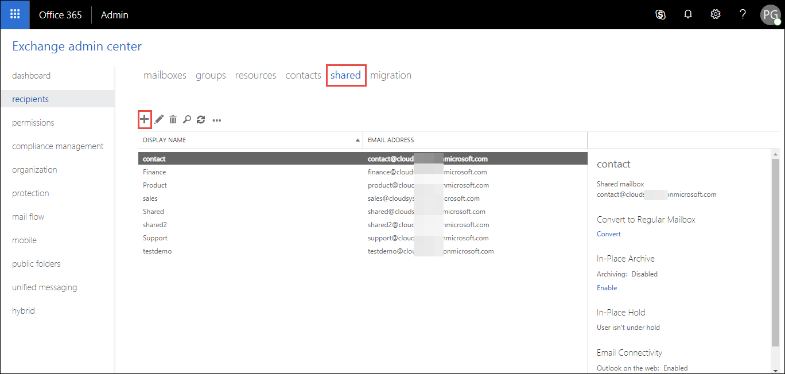Screen dimensions: 785x374
Task: Click Admin in the header
Action: (x=115, y=15)
